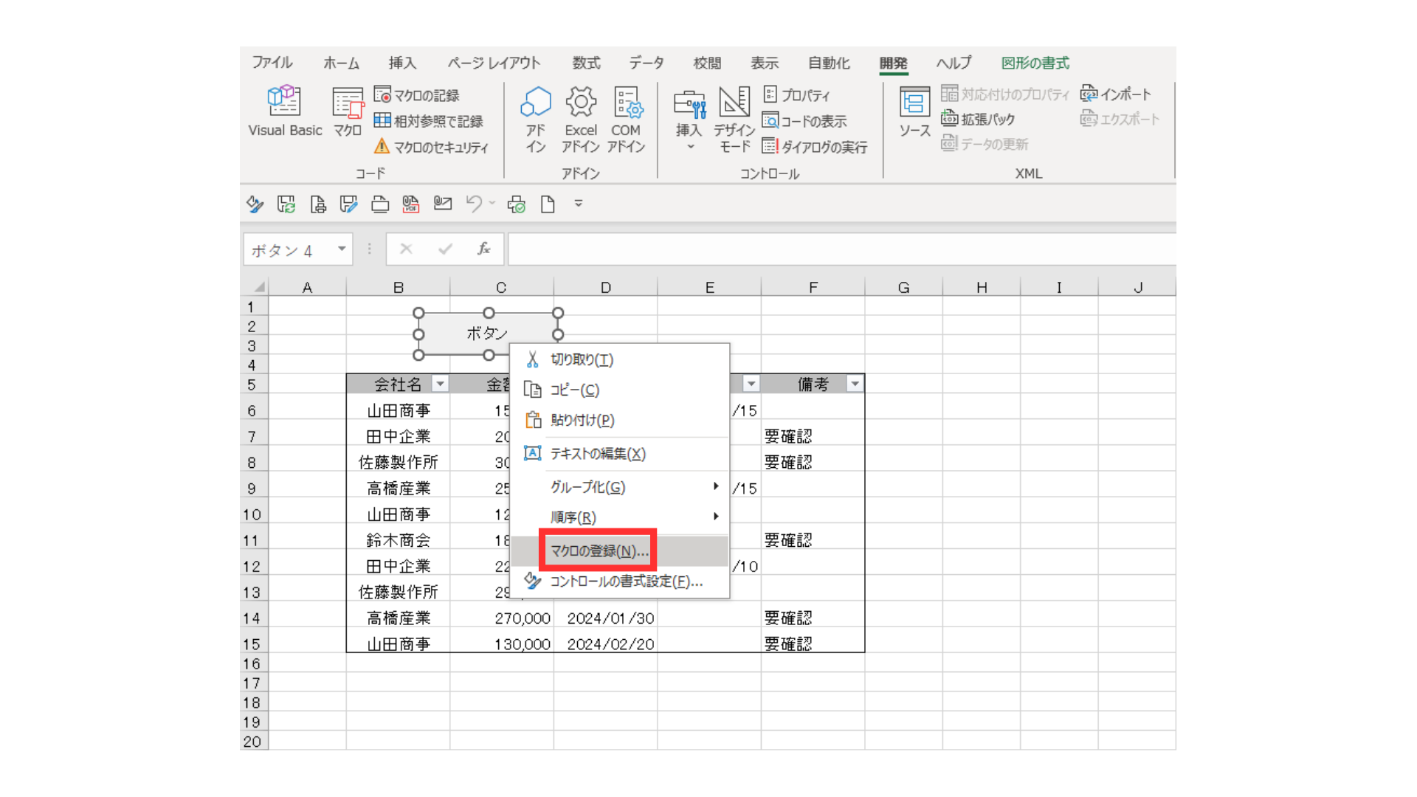Select row 17 header
The width and height of the screenshot is (1417, 797).
point(254,683)
